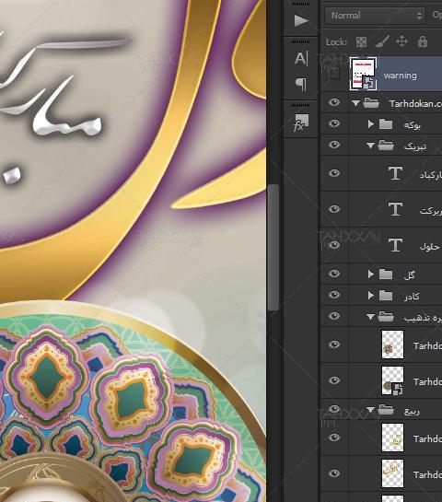
Task: Select the smart object thumbnail under تذهیب
Action: [x=392, y=380]
